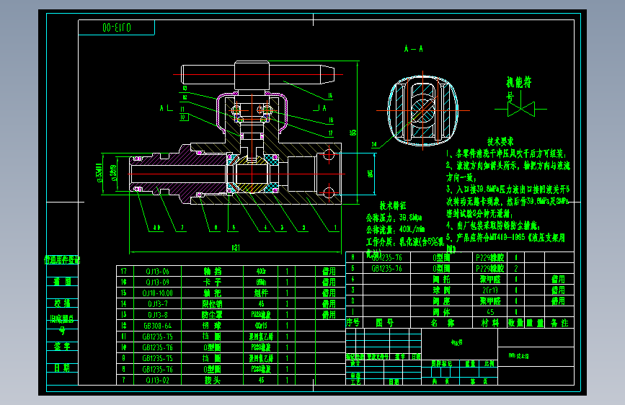Click the 接头 part name in row 7
The width and height of the screenshot is (625, 405).
[213, 380]
